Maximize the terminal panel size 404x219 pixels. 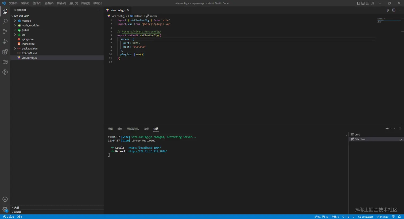(395, 129)
